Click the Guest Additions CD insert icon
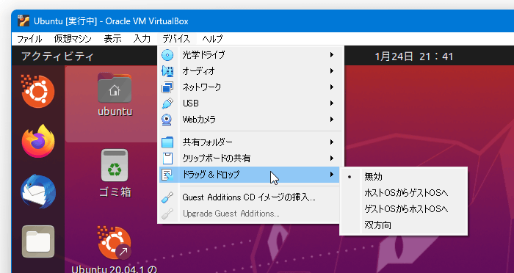Image resolution: width=514 pixels, height=273 pixels. [x=167, y=197]
